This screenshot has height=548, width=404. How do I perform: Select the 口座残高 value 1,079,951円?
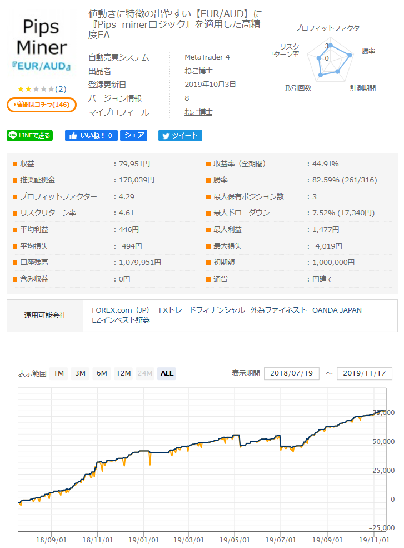(140, 263)
